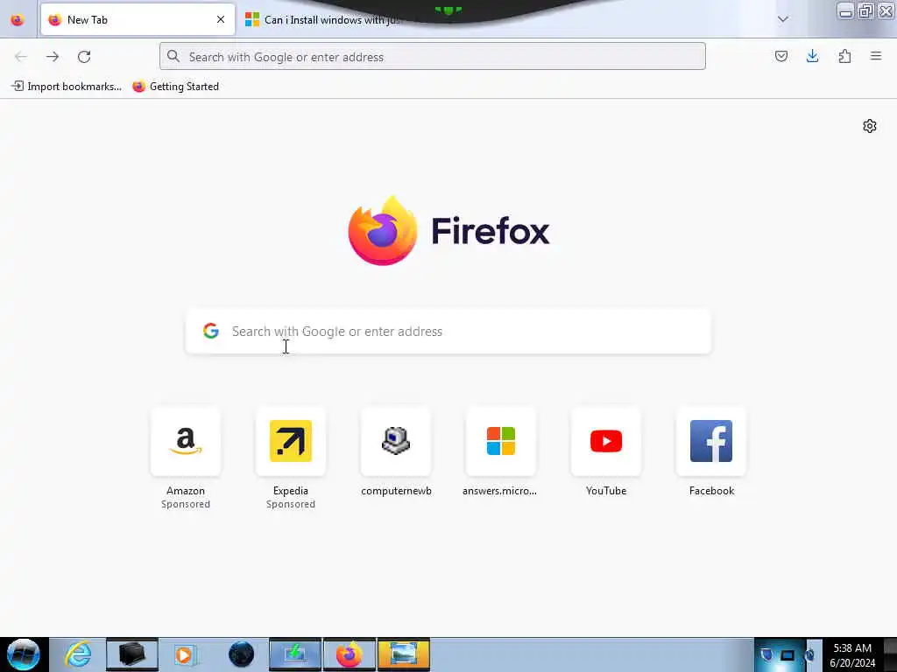The height and width of the screenshot is (672, 897).
Task: Launch Windows Media Player from taskbar
Action: [x=186, y=654]
